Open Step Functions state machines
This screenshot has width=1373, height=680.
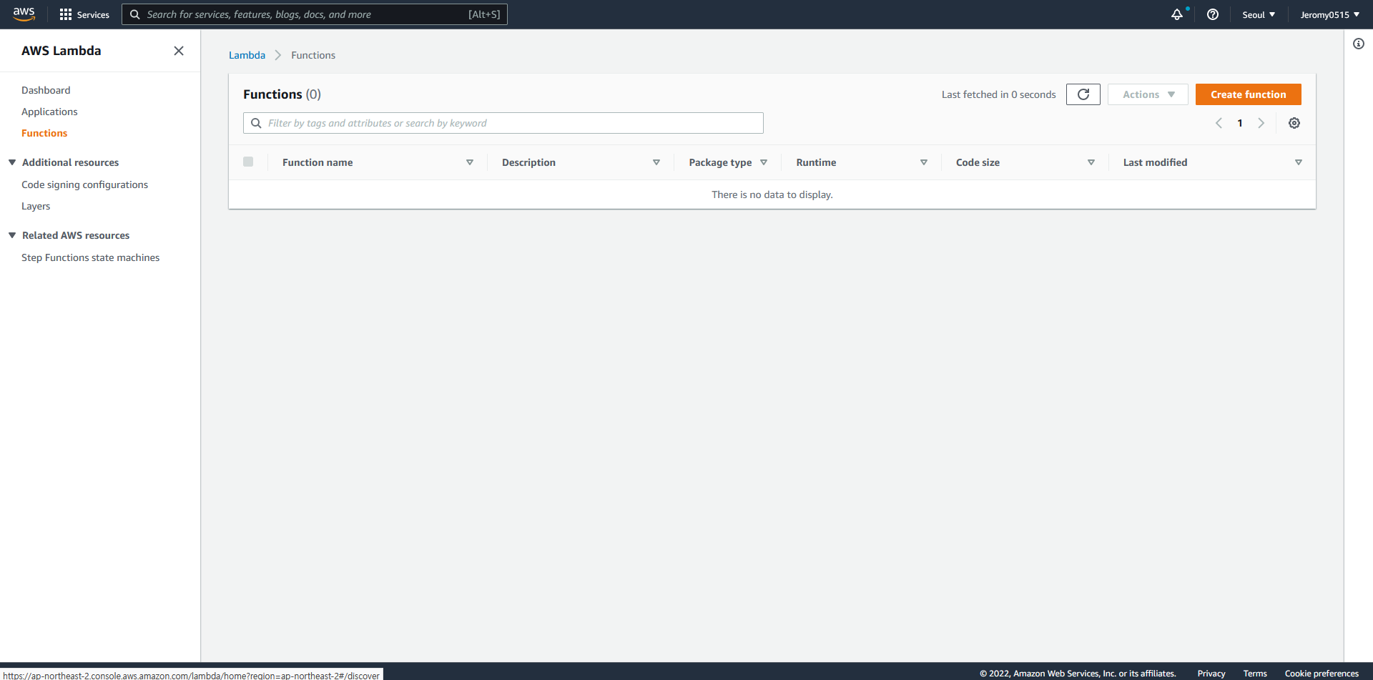(90, 257)
